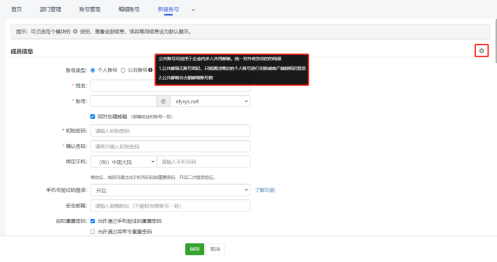Toggle 允许通过手机验证码重置密码 checkbox
Viewport: 497px width, 262px height.
(x=93, y=221)
